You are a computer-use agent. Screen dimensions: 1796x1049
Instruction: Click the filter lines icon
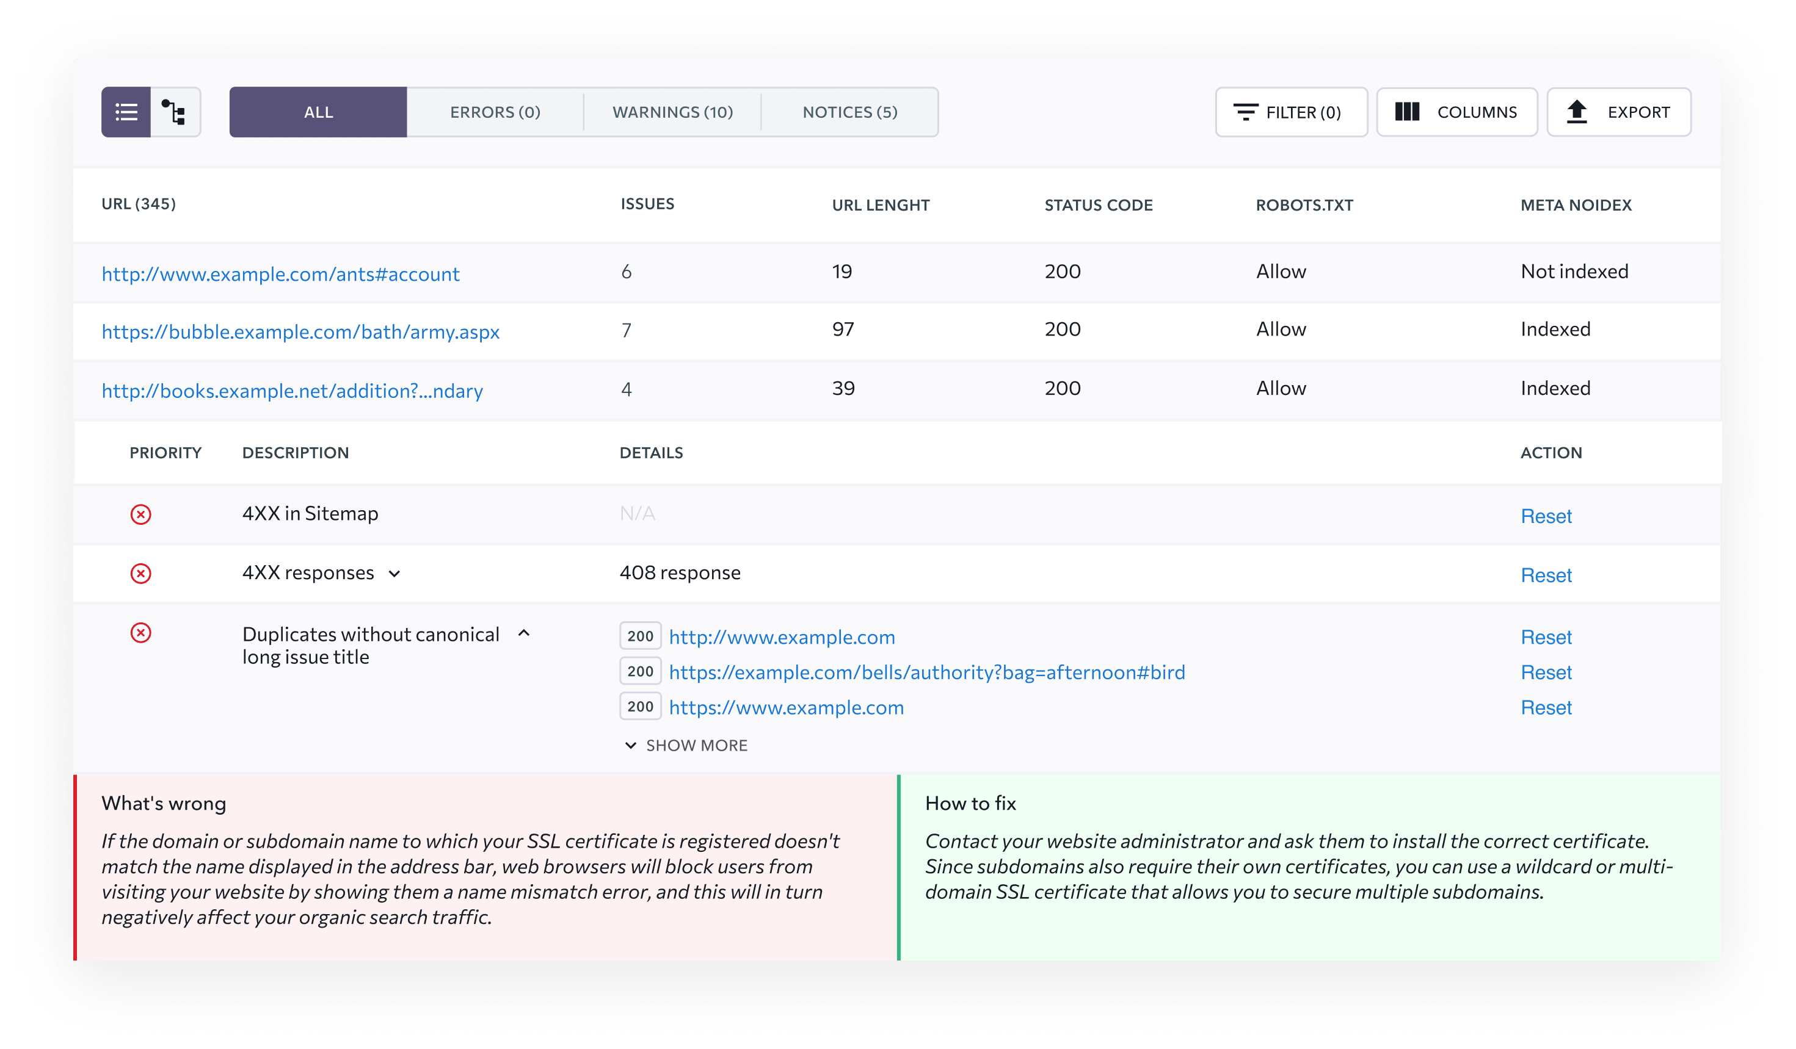[1245, 112]
